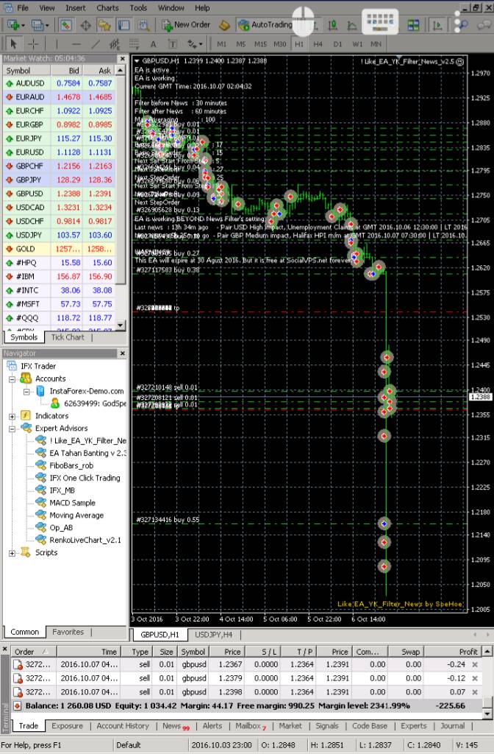Click the Profit column header

tap(468, 652)
